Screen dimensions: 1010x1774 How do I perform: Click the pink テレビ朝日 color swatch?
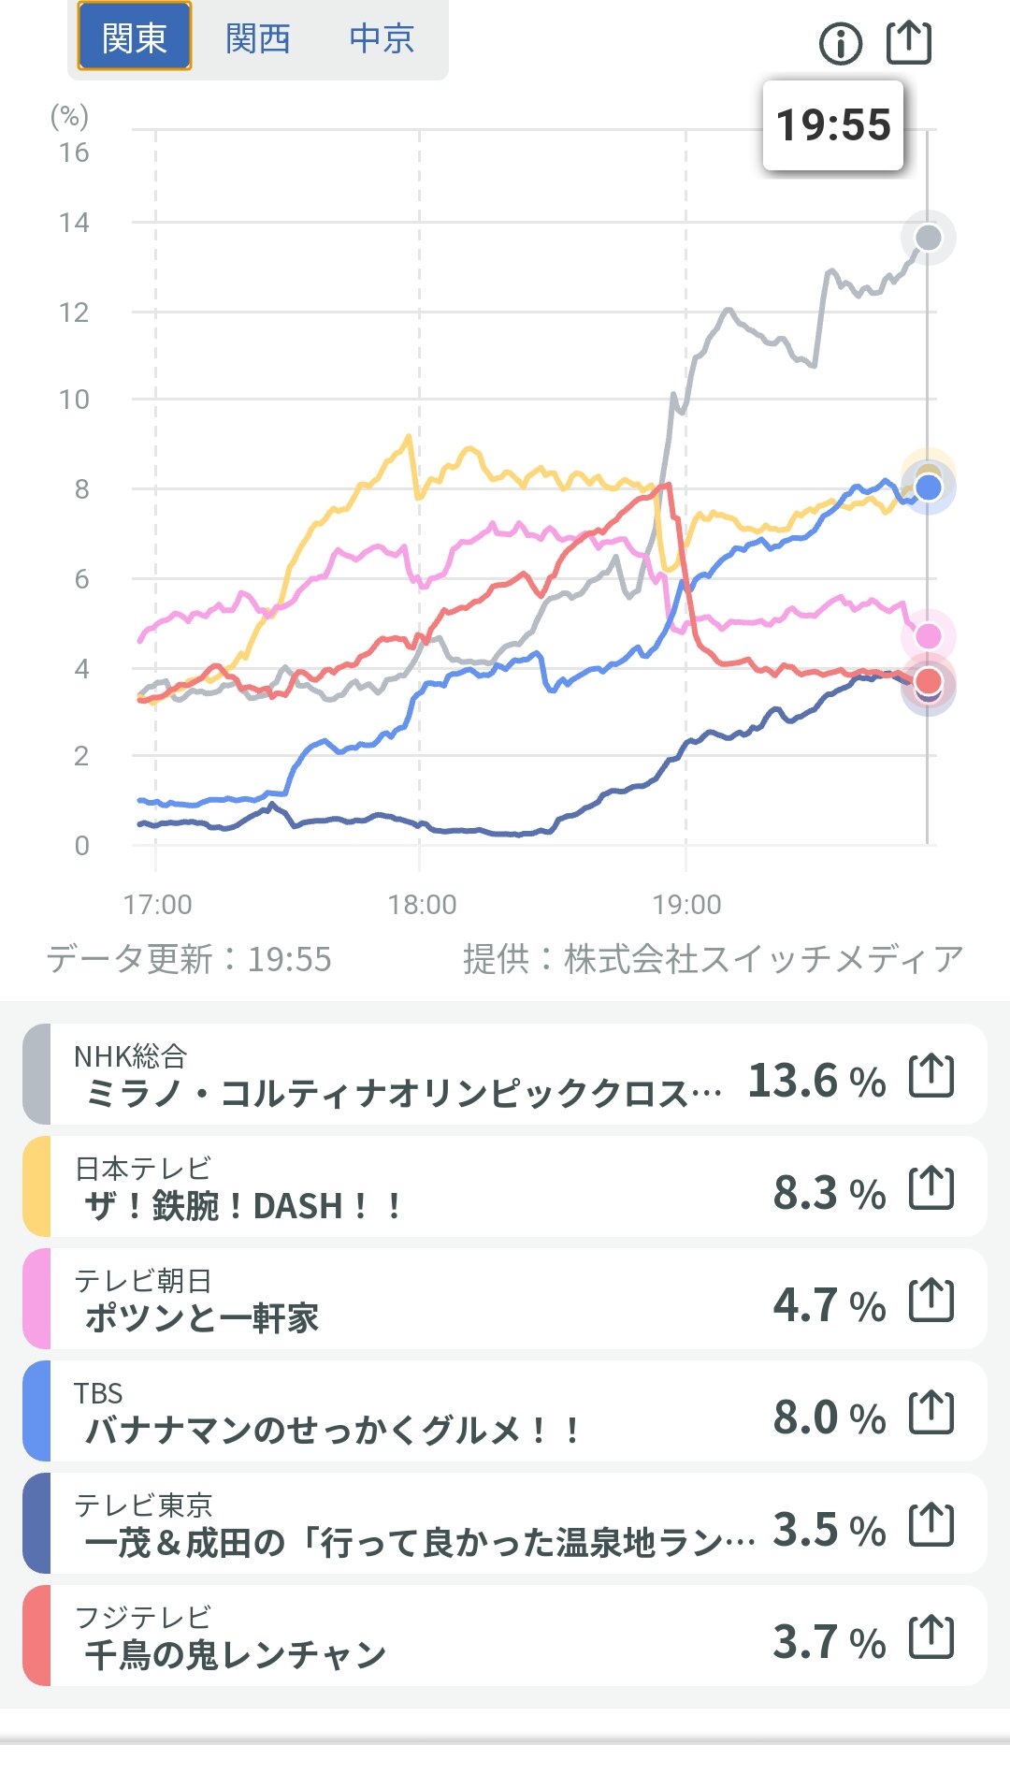36,1299
